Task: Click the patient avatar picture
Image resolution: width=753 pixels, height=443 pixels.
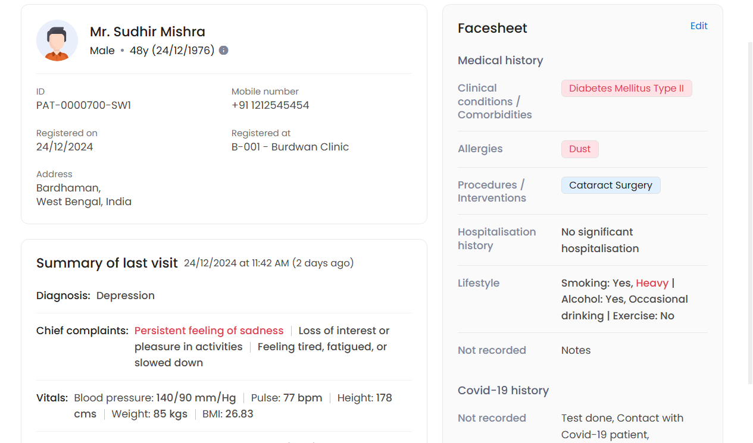Action: pos(57,40)
